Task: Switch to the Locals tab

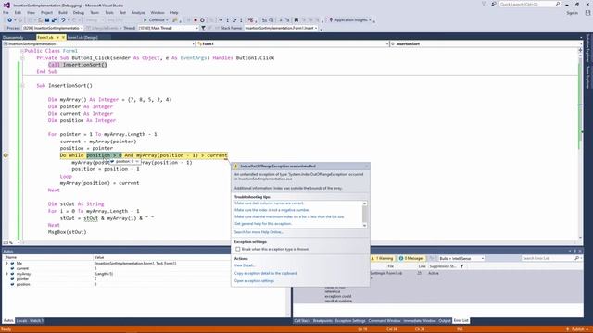Action: [x=21, y=321]
